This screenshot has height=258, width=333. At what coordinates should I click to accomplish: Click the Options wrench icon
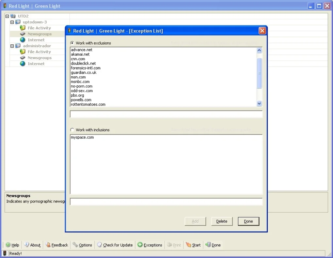tap(75, 245)
